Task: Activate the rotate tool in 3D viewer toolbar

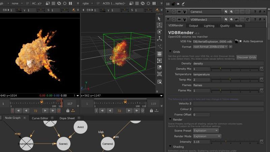Action: [x=159, y=32]
